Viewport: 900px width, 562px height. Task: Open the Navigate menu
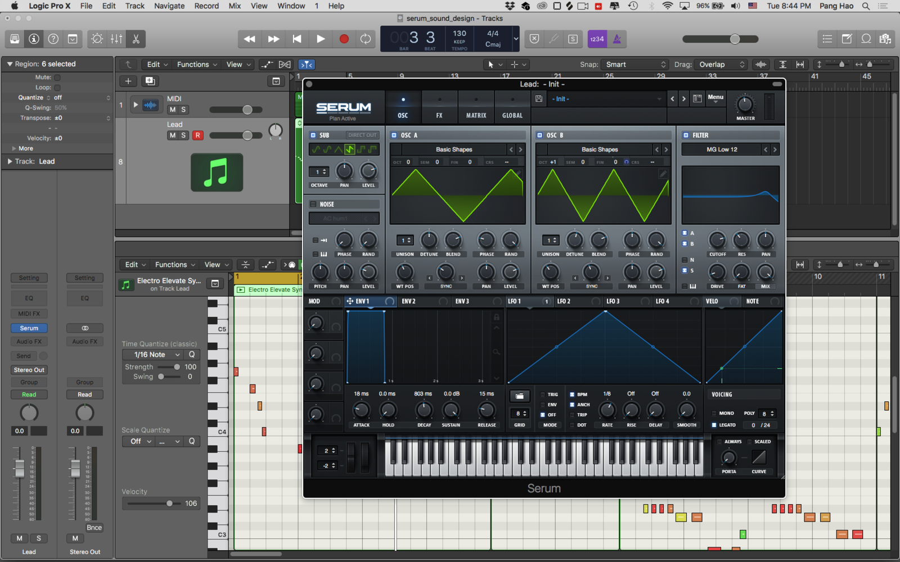(169, 6)
